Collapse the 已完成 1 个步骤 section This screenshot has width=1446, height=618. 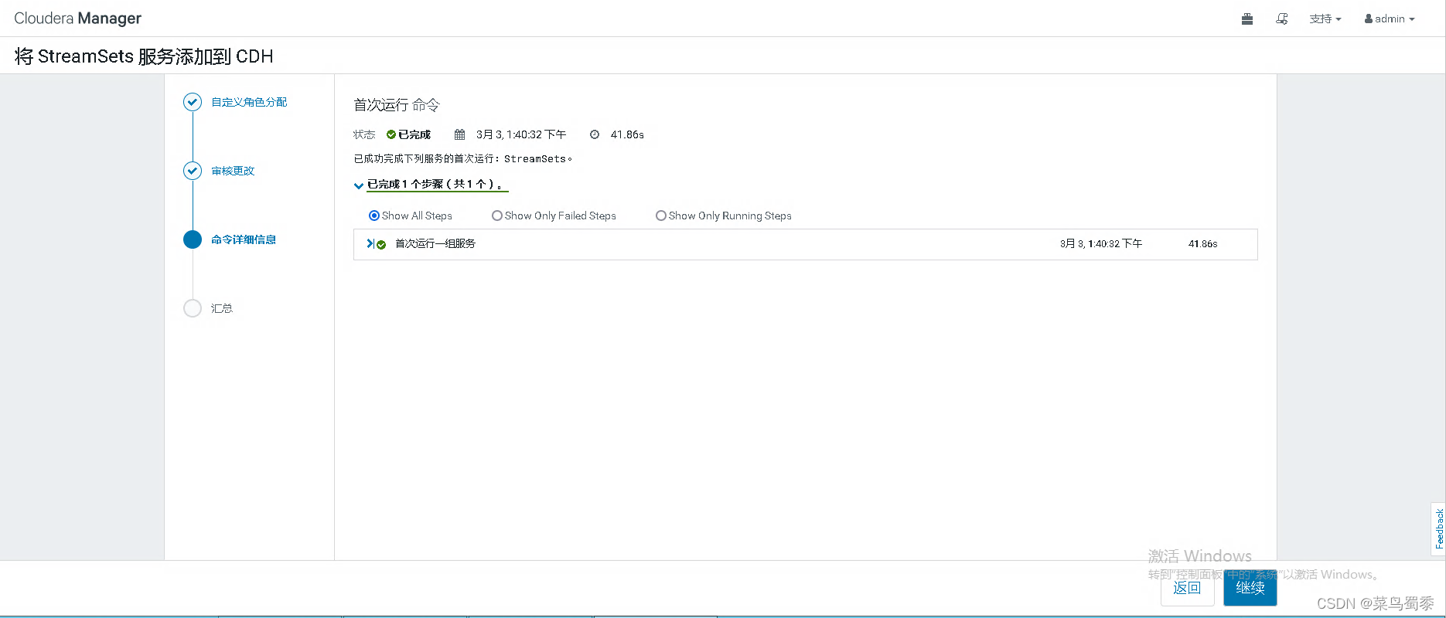[x=359, y=185]
